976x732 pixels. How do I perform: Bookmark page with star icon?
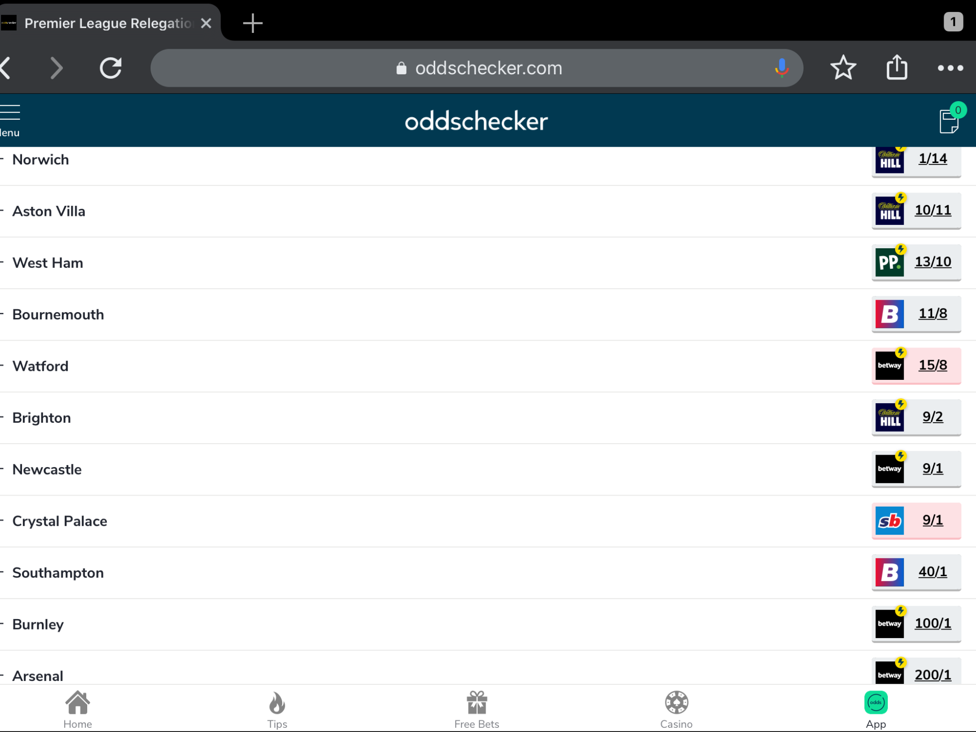pos(843,68)
